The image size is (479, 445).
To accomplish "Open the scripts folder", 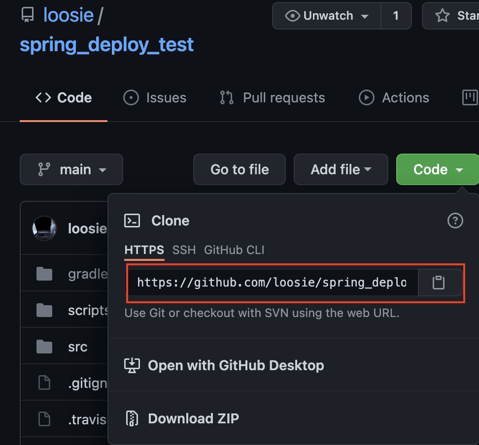I will (x=88, y=311).
